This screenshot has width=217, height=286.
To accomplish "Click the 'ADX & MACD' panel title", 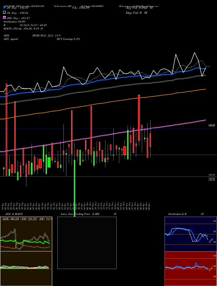I will 14,214.
